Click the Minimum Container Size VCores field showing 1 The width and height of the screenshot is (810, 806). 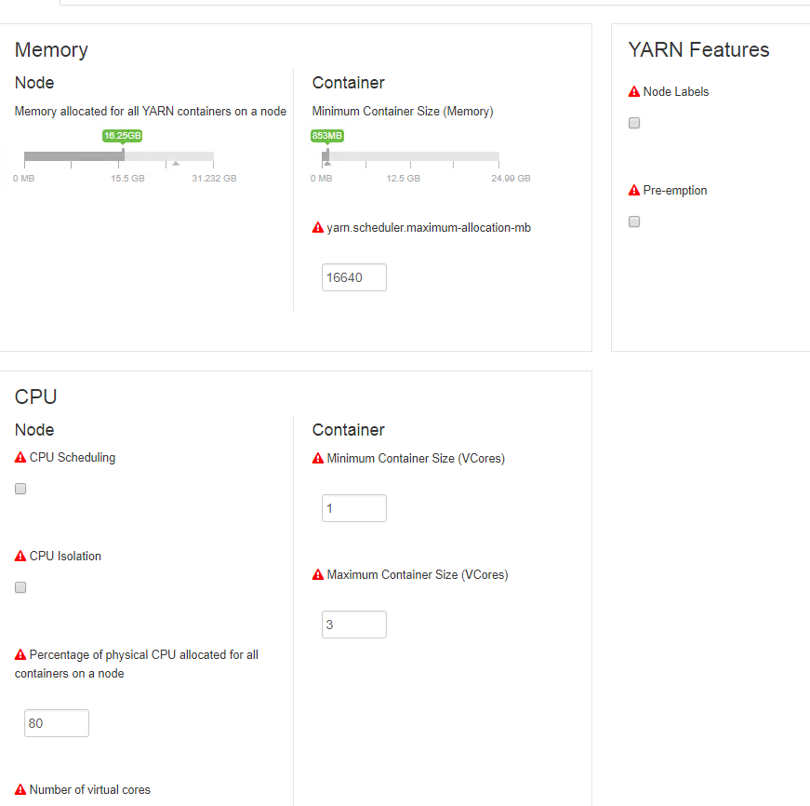click(x=353, y=507)
